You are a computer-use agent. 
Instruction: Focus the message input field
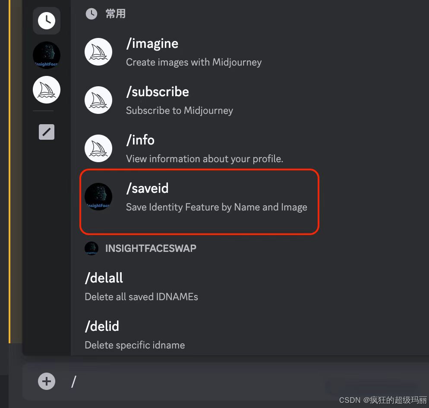click(194, 381)
